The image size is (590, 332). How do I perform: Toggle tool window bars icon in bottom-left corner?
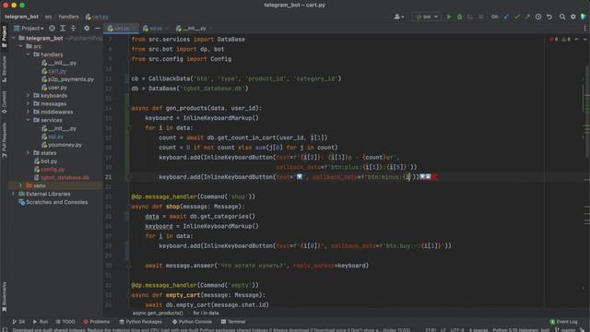5,330
